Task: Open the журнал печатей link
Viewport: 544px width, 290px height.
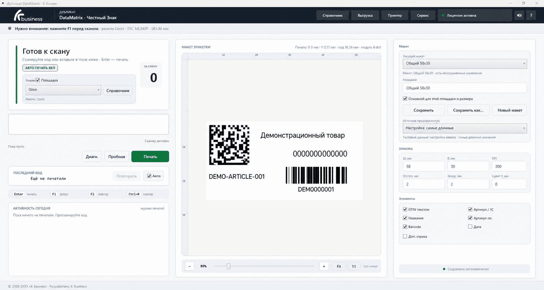Action: pos(152,208)
